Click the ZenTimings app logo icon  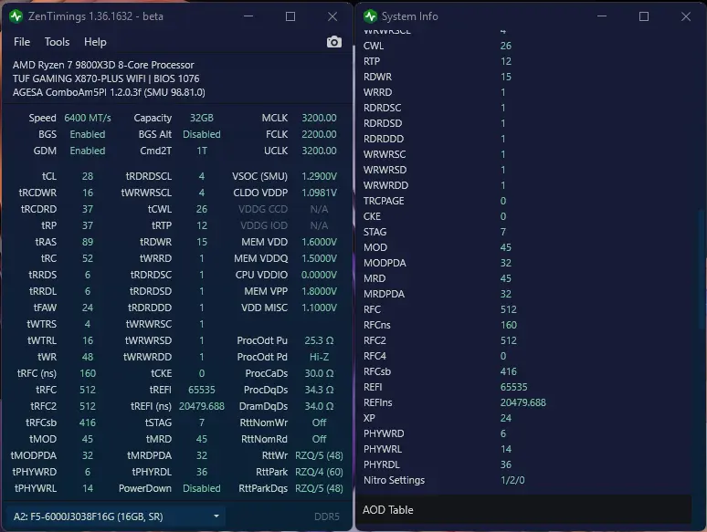(x=16, y=16)
